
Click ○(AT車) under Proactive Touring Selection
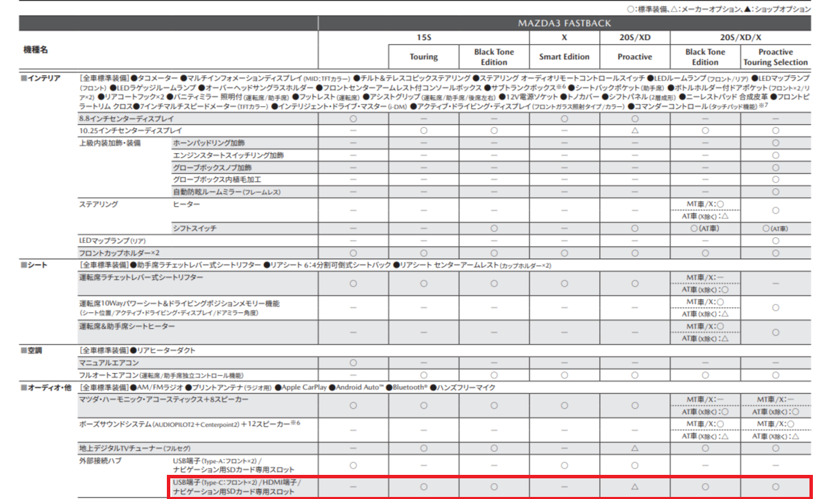coord(776,228)
